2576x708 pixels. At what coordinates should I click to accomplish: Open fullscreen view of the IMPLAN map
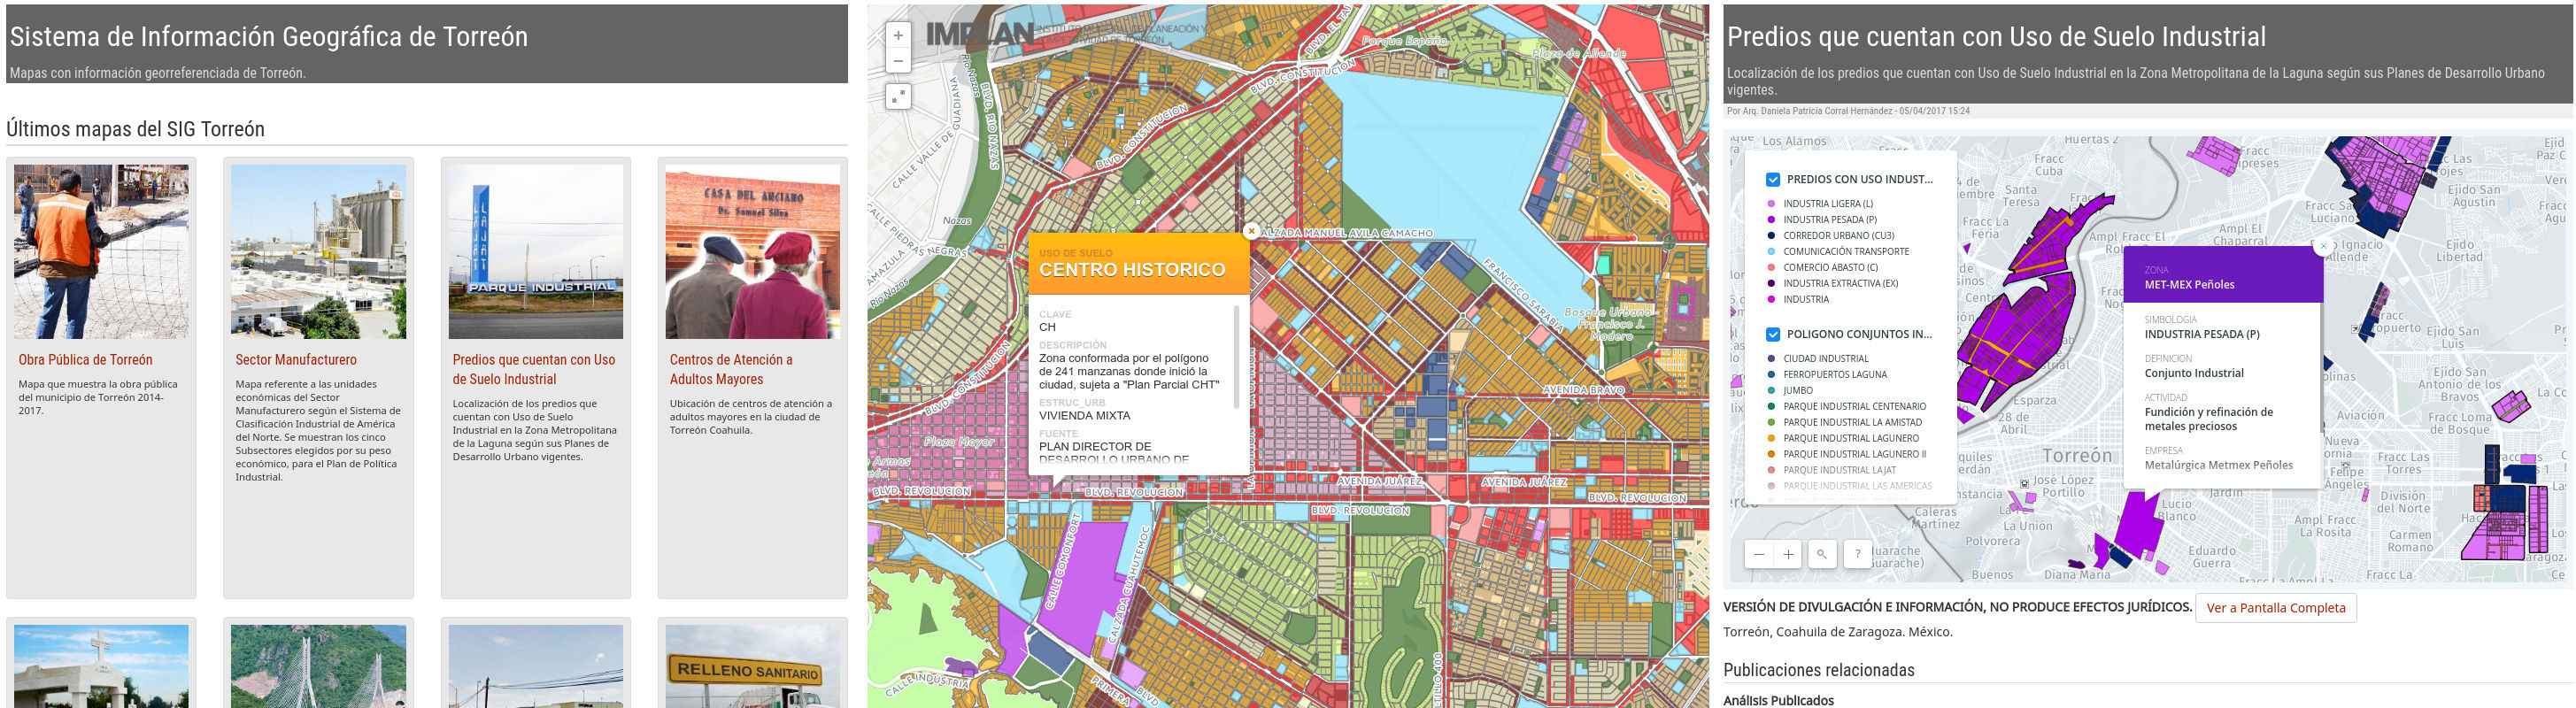pos(898,96)
